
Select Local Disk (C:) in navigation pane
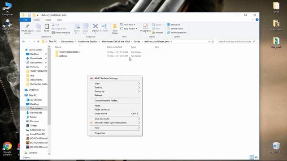(38, 130)
